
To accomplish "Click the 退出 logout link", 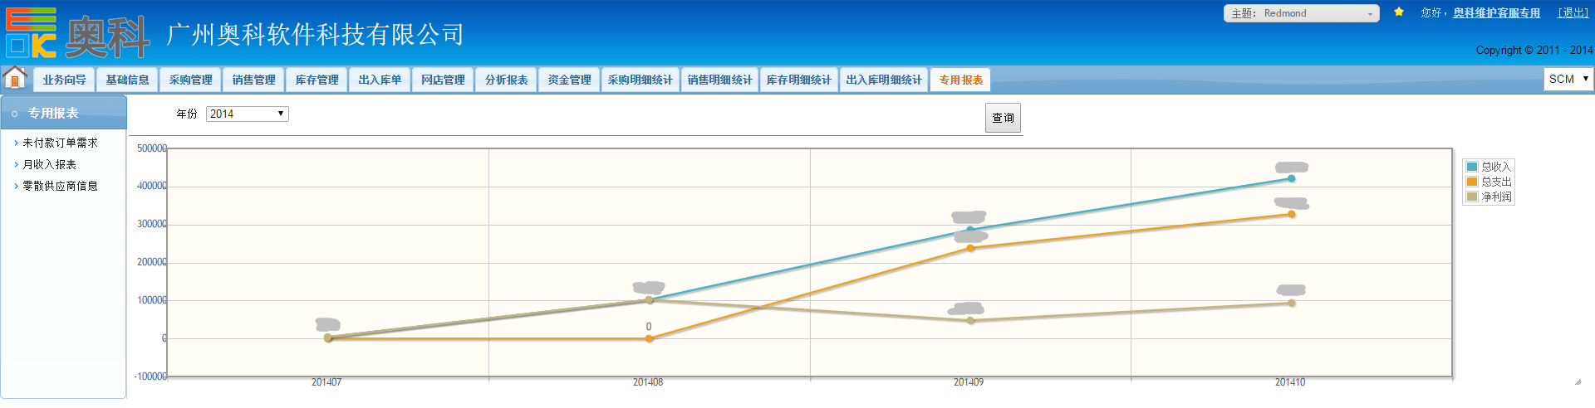I will click(1573, 12).
